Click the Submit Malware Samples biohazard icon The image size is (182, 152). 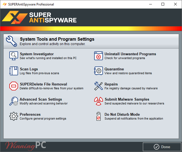99,101
